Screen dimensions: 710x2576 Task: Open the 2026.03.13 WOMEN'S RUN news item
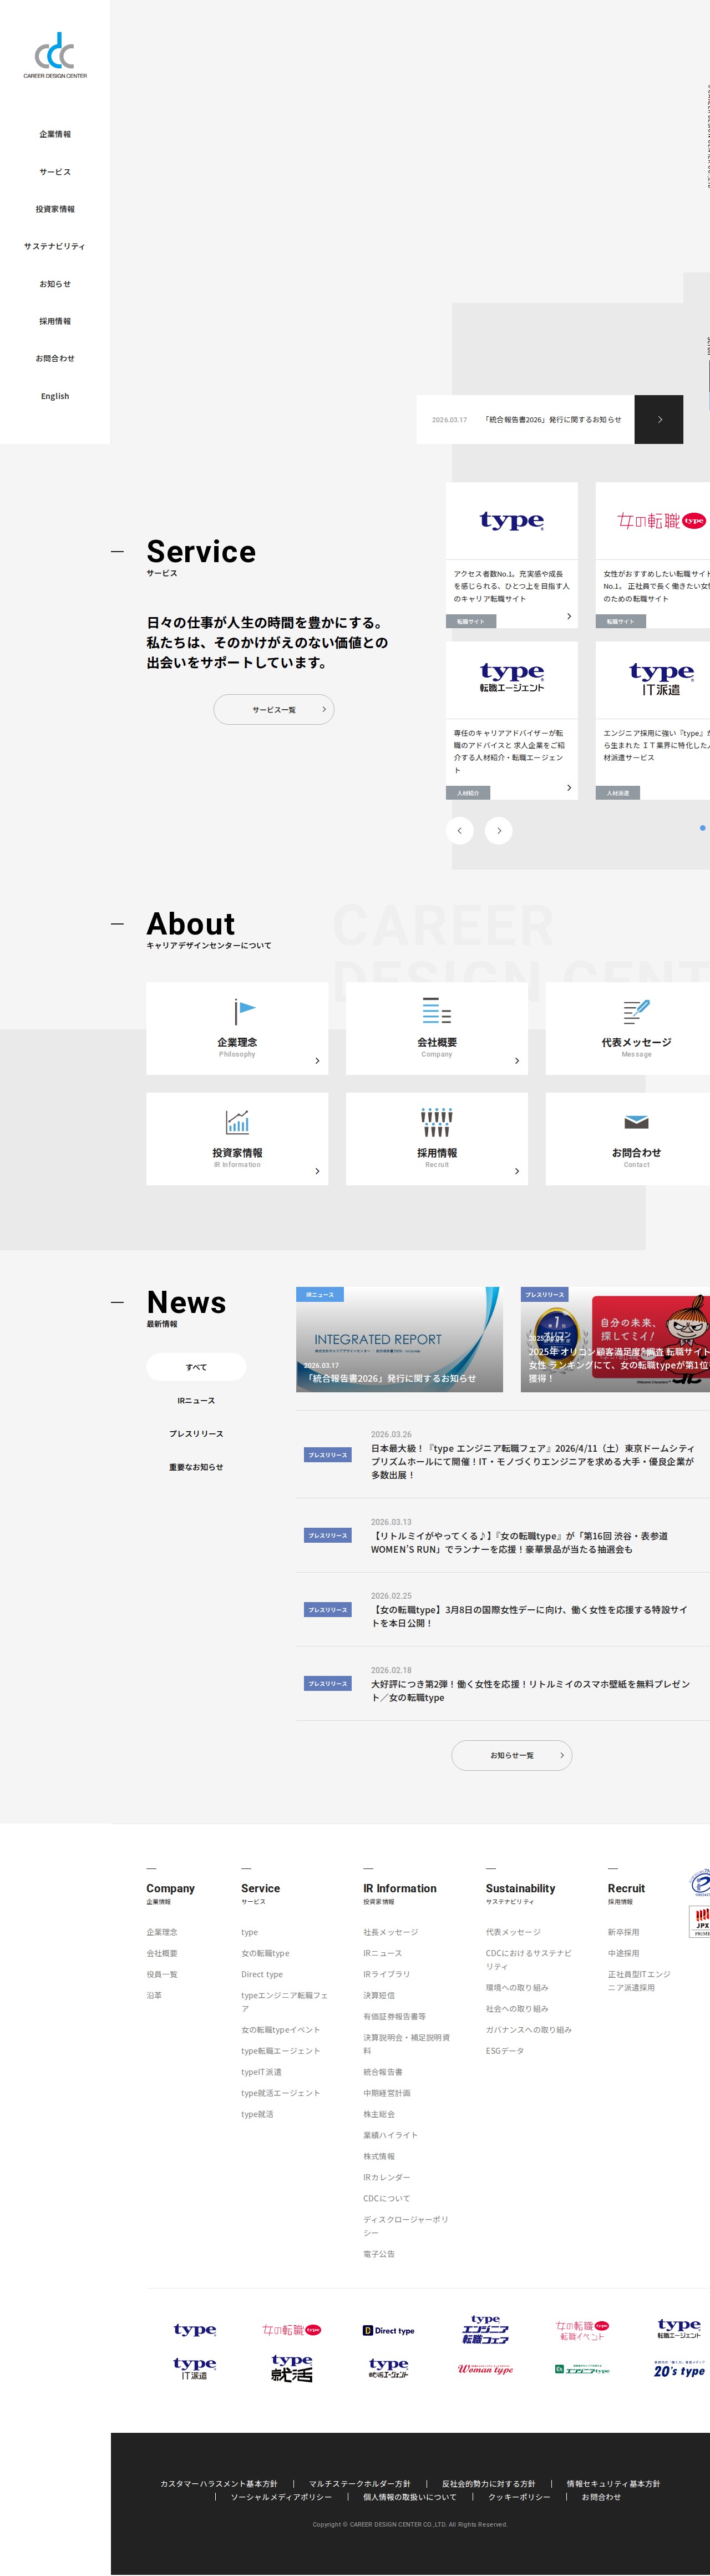503,1535
